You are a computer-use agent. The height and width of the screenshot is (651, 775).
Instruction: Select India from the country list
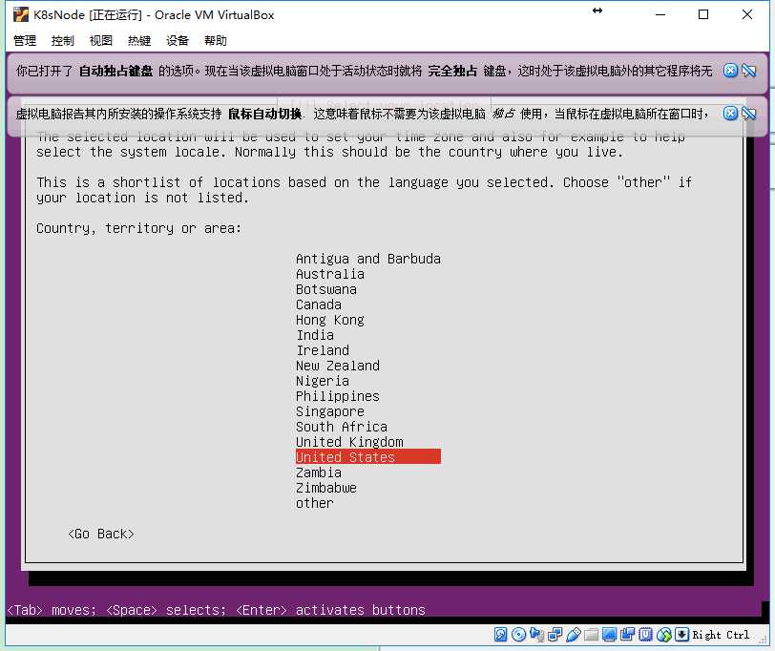click(315, 336)
